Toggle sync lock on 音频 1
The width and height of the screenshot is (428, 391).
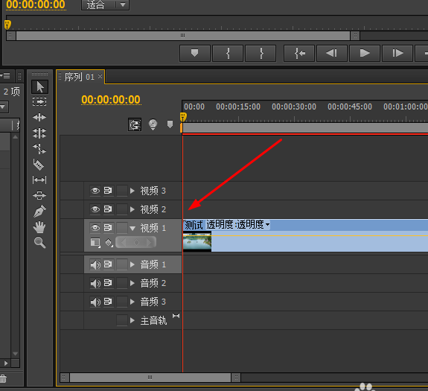(x=108, y=264)
